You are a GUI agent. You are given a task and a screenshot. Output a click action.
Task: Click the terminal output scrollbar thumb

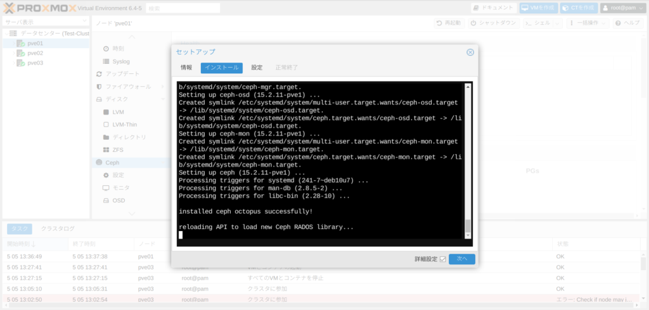[x=468, y=226]
